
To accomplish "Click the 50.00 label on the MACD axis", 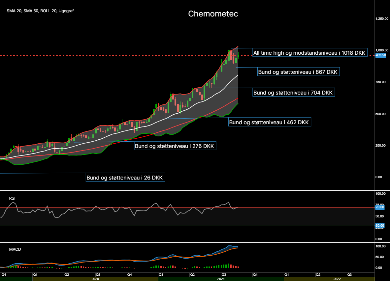I will click(x=379, y=257).
